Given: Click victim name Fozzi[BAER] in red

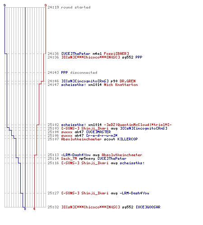Looking at the screenshot, I should pyautogui.click(x=116, y=54).
